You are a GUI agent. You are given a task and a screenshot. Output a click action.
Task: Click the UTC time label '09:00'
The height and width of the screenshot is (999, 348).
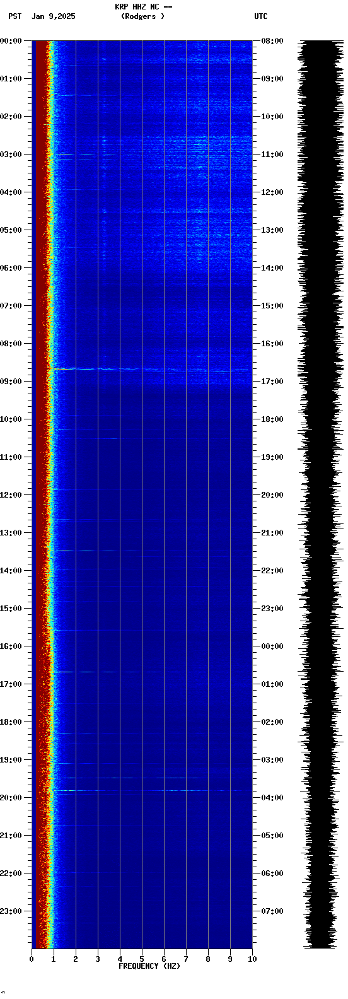(x=272, y=79)
